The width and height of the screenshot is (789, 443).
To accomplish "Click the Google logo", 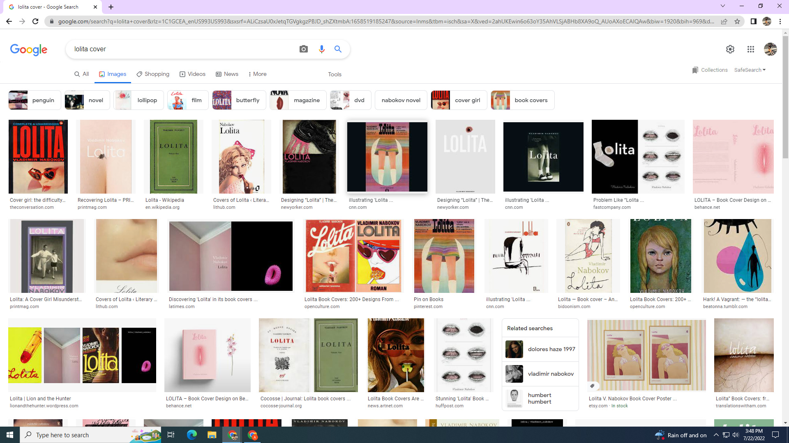I will click(29, 50).
